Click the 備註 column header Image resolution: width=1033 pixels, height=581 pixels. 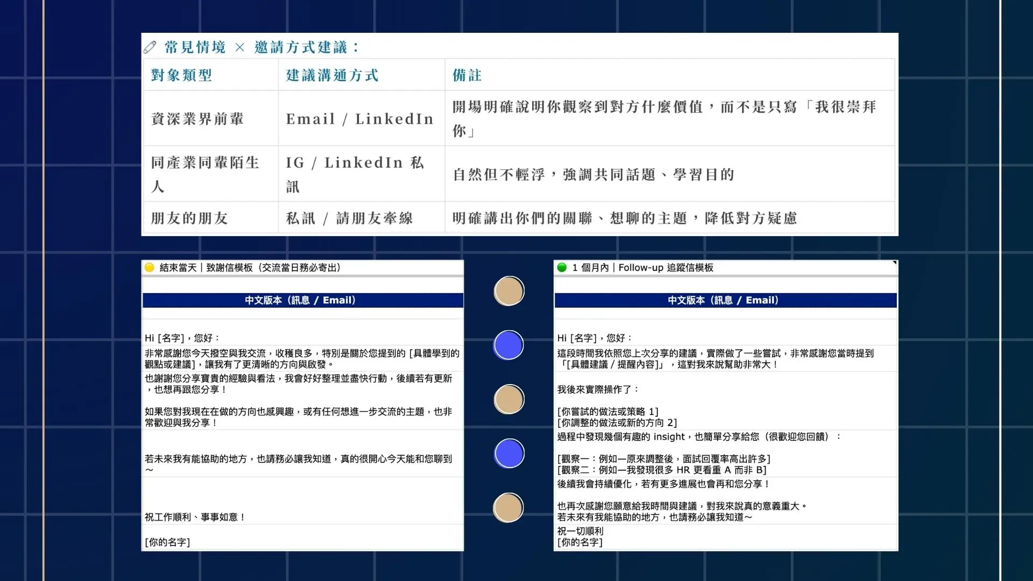coord(466,75)
